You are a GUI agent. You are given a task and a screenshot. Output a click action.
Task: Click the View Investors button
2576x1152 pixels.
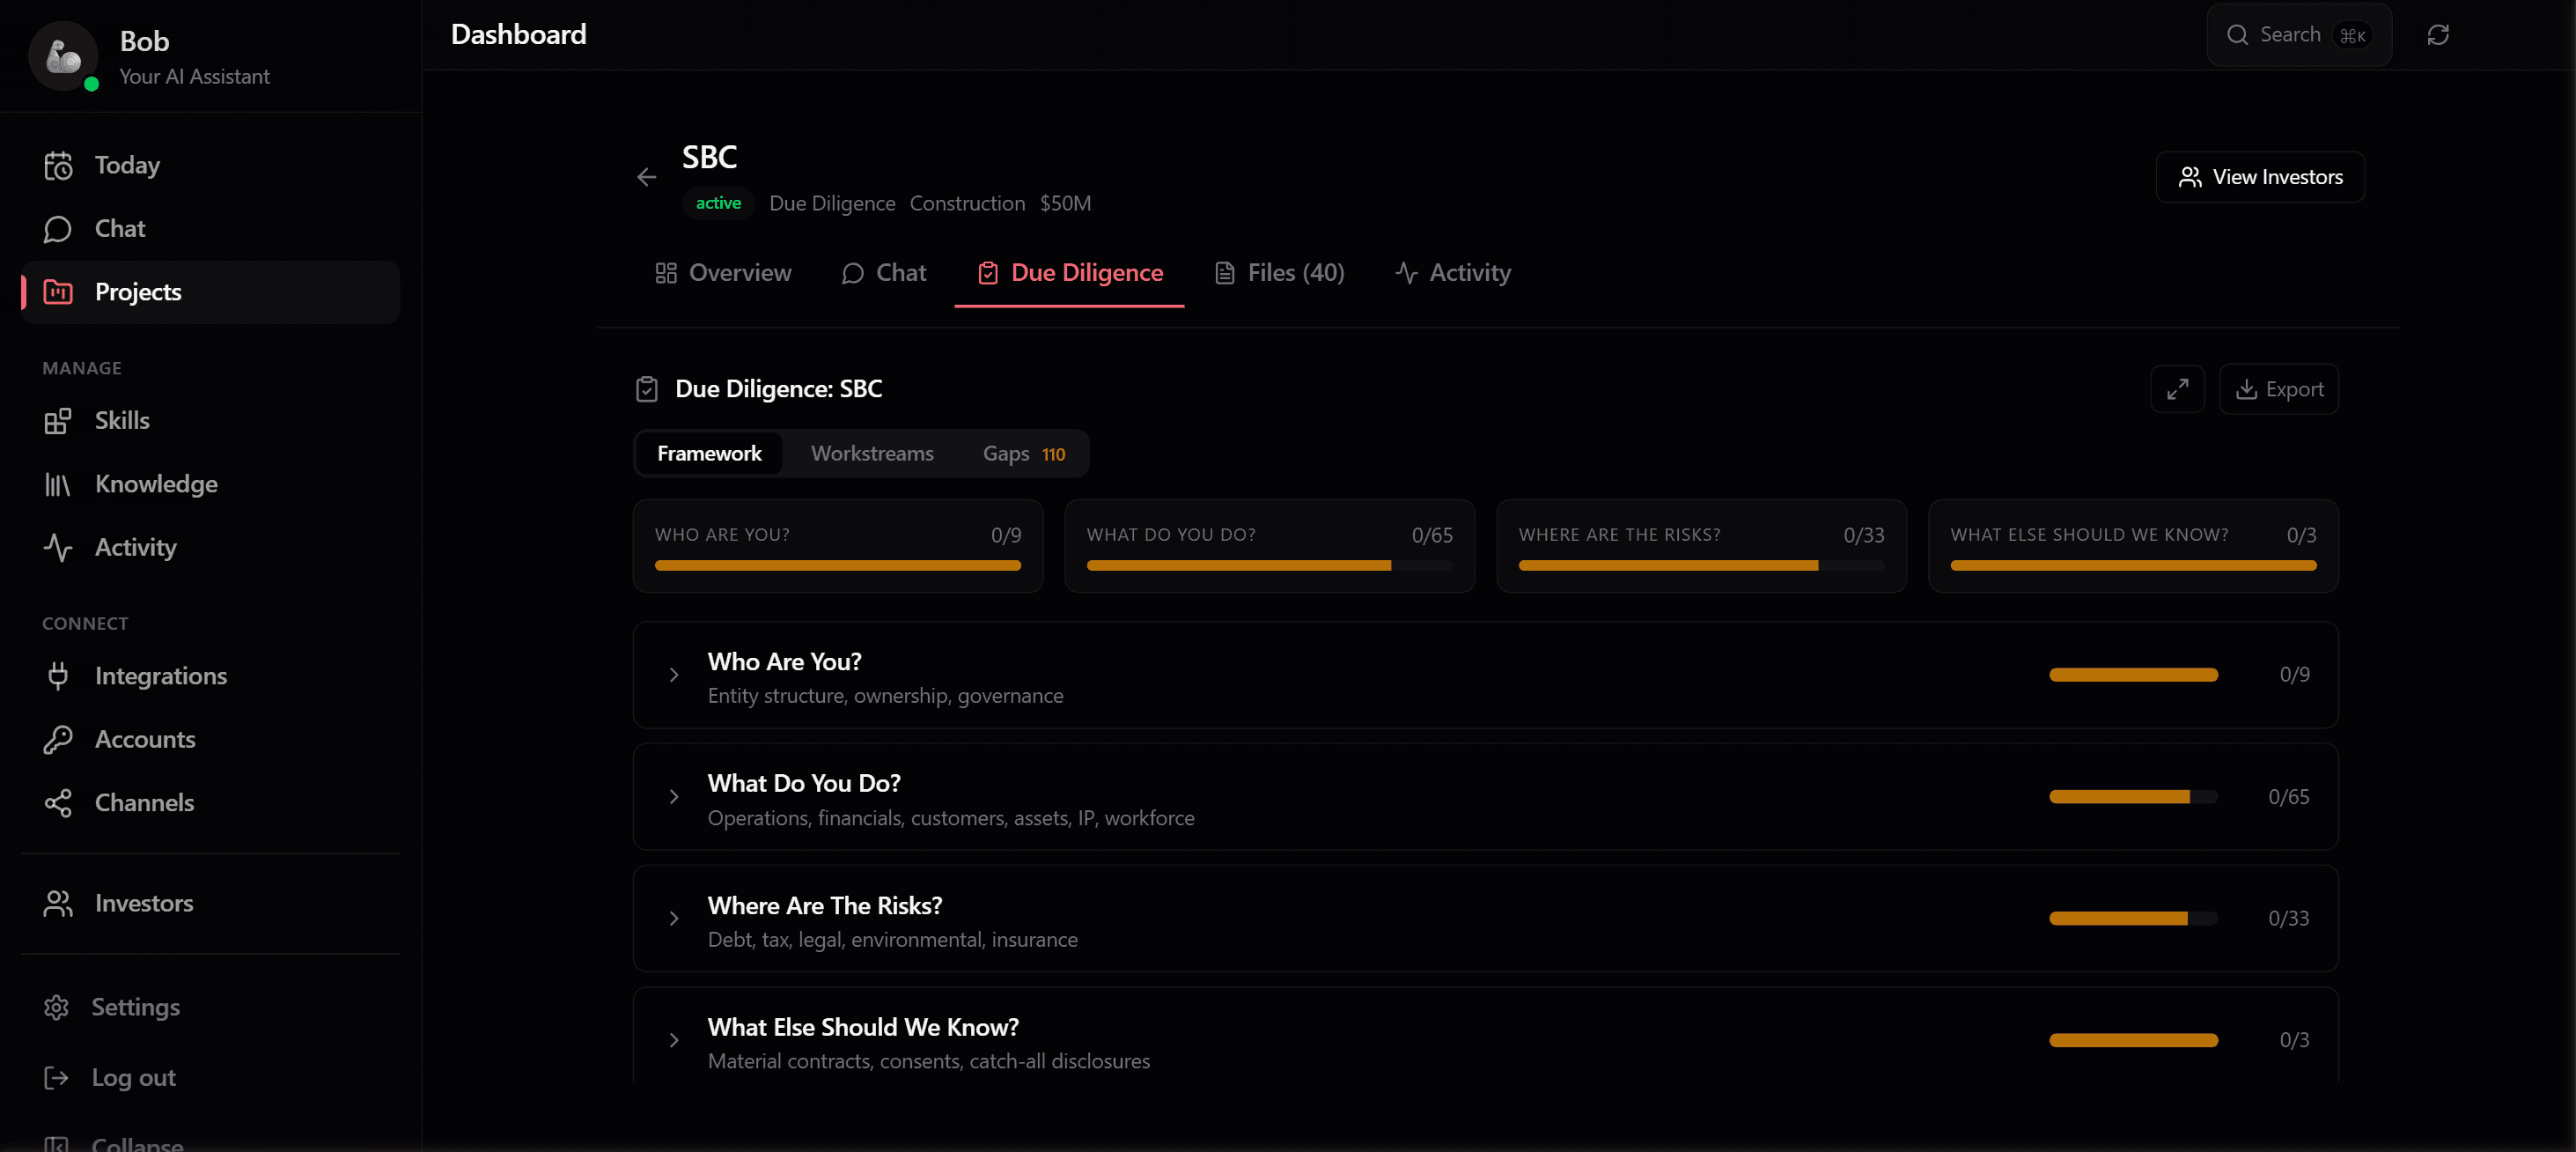2260,176
